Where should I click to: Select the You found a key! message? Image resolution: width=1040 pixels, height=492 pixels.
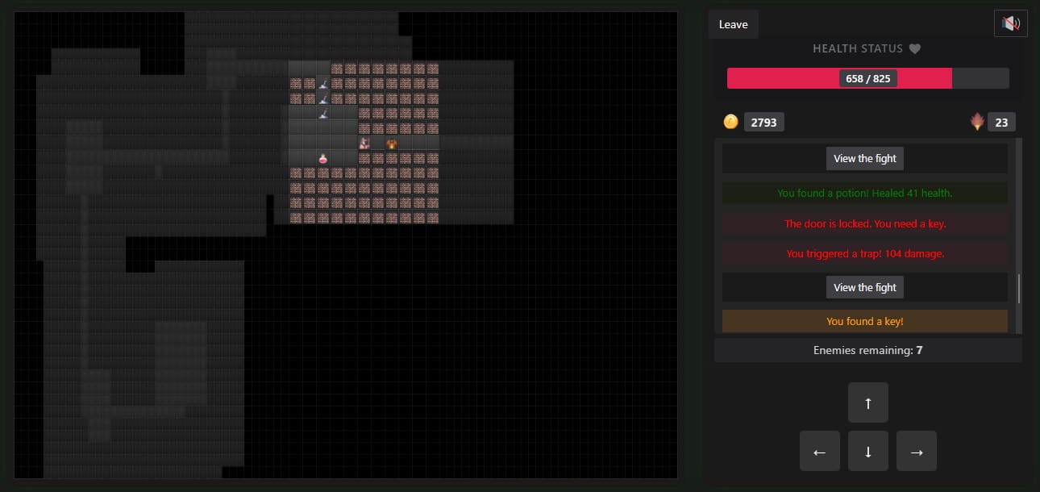click(865, 321)
